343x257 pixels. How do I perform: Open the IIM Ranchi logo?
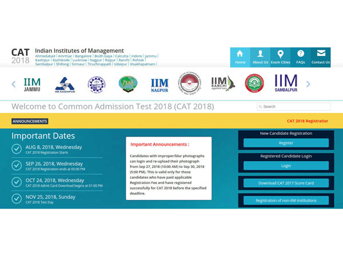point(222,84)
